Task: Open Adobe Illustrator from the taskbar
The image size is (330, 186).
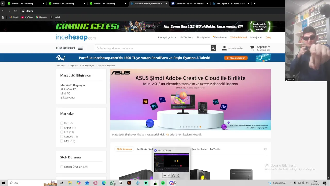Action: click(129, 183)
